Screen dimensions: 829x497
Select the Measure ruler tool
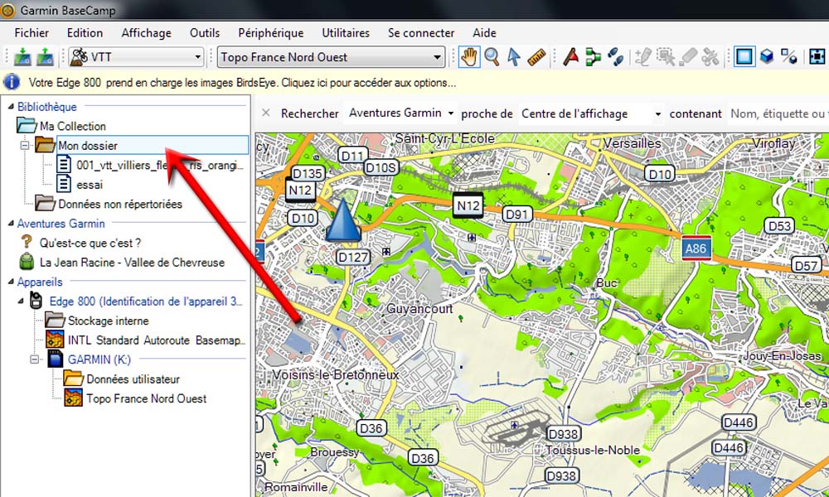536,56
